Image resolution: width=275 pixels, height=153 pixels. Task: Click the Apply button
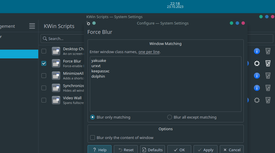(x=205, y=150)
